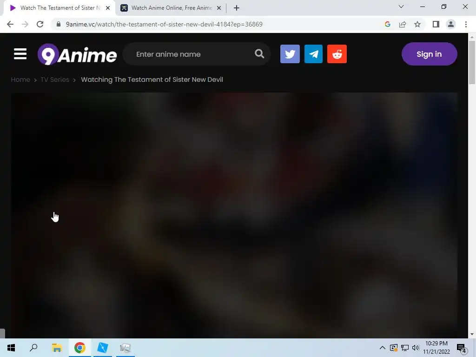Go forward in browser history
This screenshot has height=357, width=476.
click(25, 24)
